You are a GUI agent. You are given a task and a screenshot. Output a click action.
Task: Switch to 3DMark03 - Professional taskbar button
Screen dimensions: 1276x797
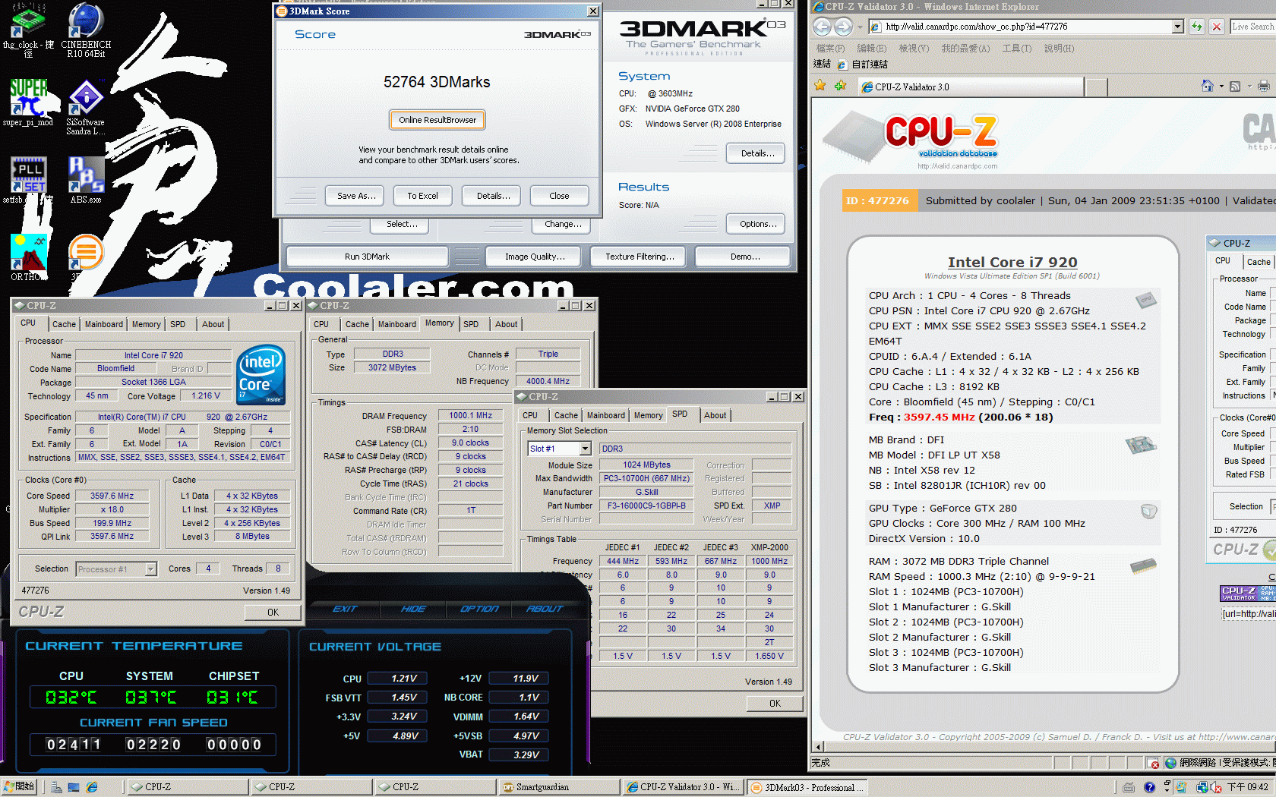point(809,787)
